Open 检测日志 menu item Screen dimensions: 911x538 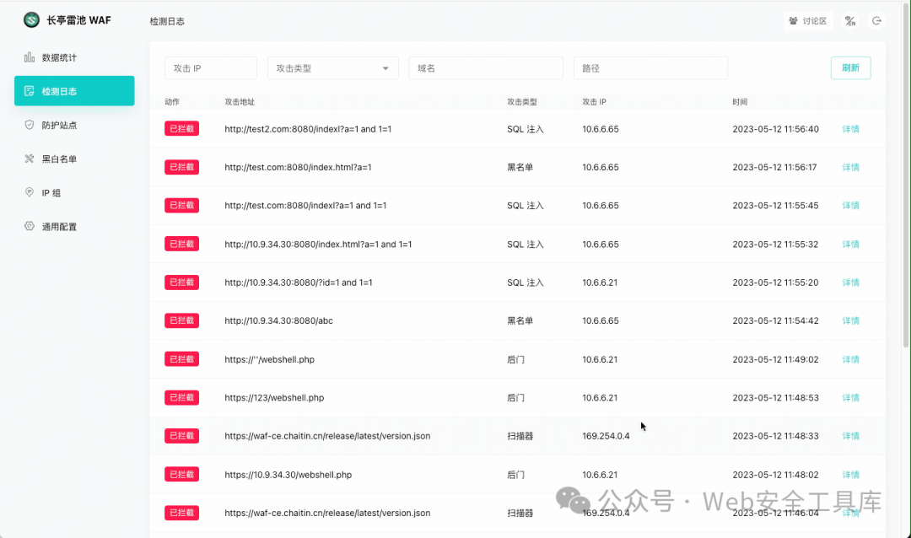pos(74,90)
